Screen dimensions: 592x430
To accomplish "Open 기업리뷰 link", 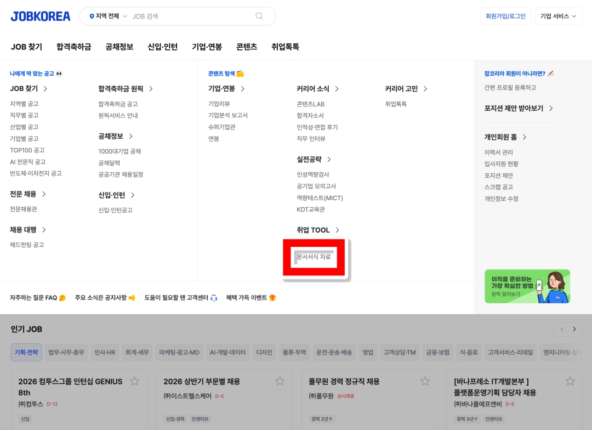I will pyautogui.click(x=219, y=104).
